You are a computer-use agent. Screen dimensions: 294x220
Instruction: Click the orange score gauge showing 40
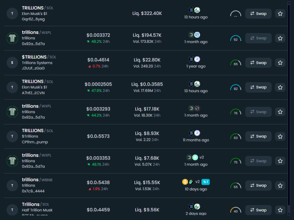pyautogui.click(x=235, y=211)
